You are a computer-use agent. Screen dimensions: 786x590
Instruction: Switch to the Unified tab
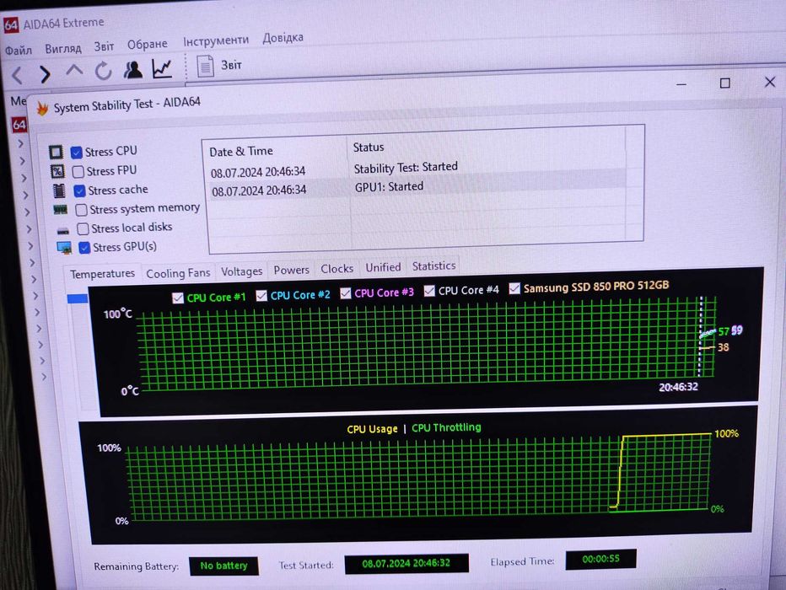point(383,267)
